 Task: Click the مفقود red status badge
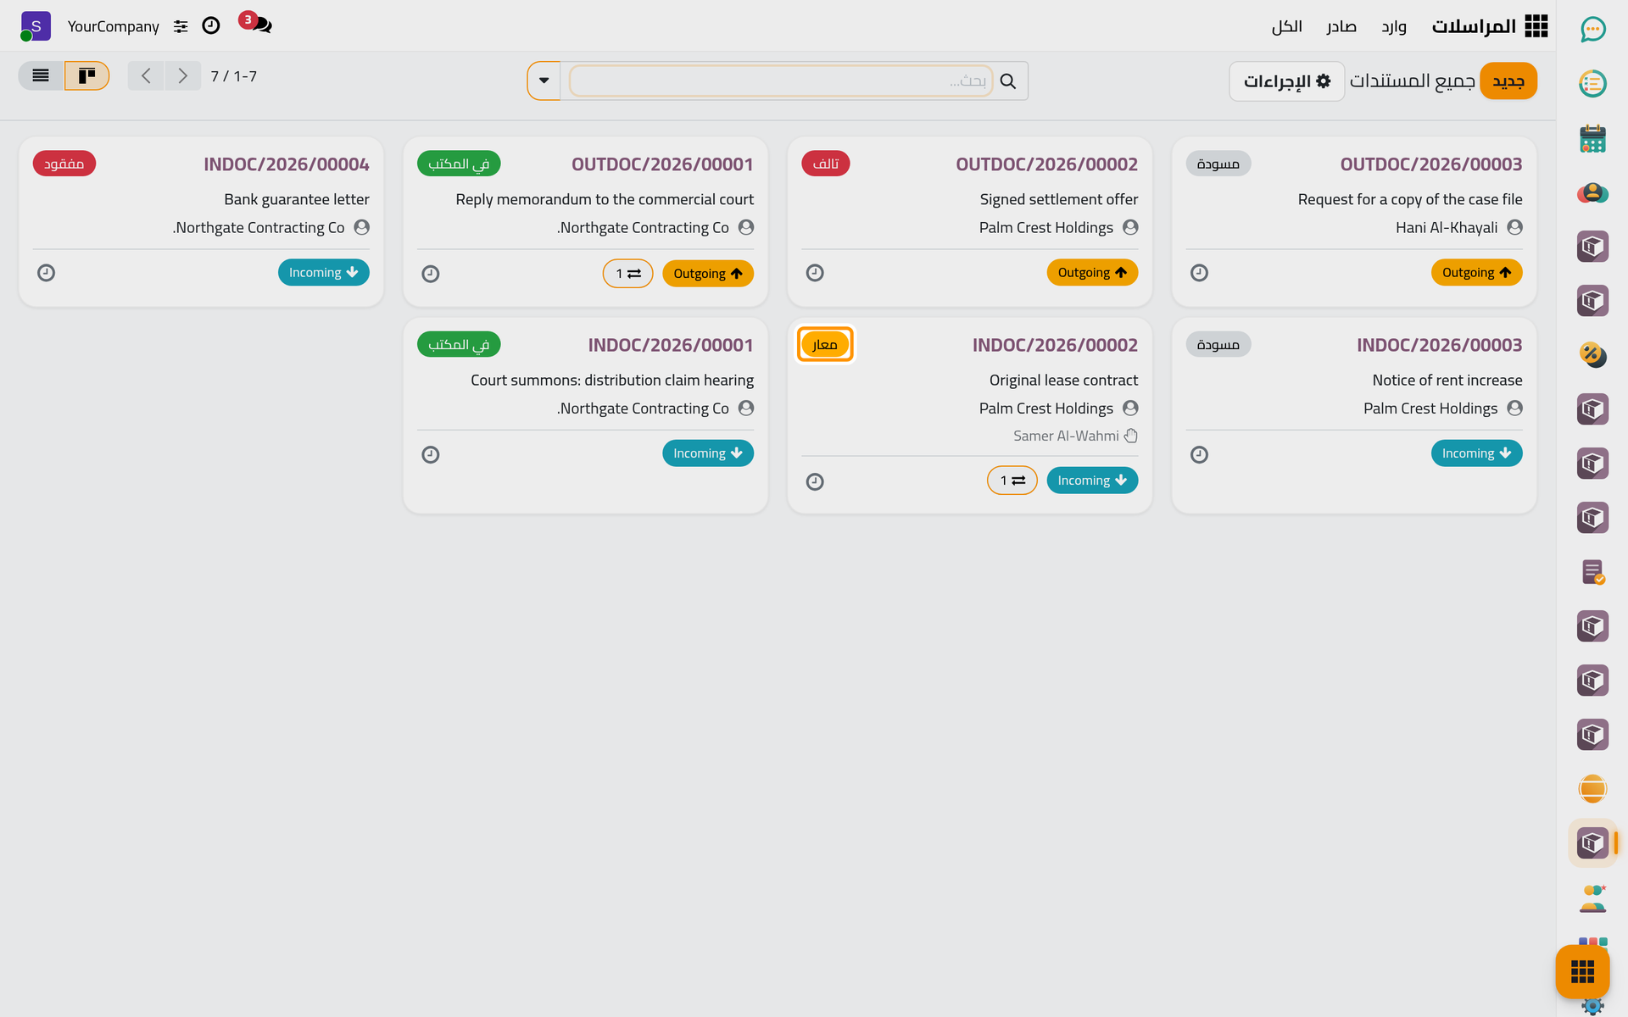pyautogui.click(x=64, y=164)
